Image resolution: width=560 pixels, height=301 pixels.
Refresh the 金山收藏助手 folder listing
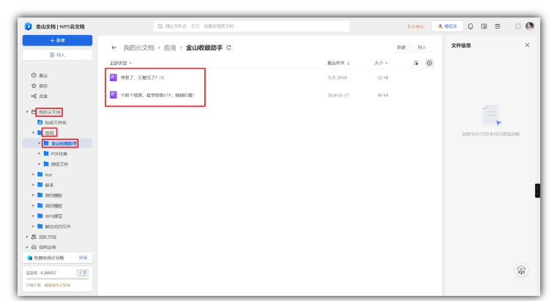(x=229, y=47)
